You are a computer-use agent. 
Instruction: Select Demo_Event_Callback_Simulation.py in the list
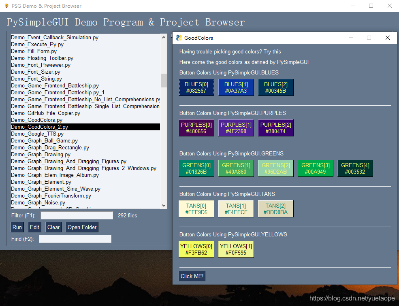click(85, 37)
